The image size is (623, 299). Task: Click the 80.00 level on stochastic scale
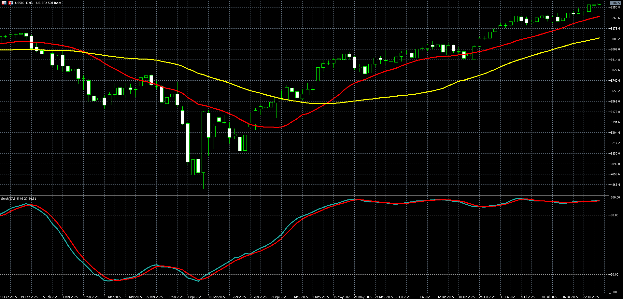pyautogui.click(x=615, y=215)
